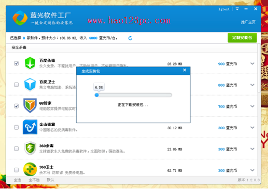Expand the 360杀毒 row chevron

pos(252,149)
